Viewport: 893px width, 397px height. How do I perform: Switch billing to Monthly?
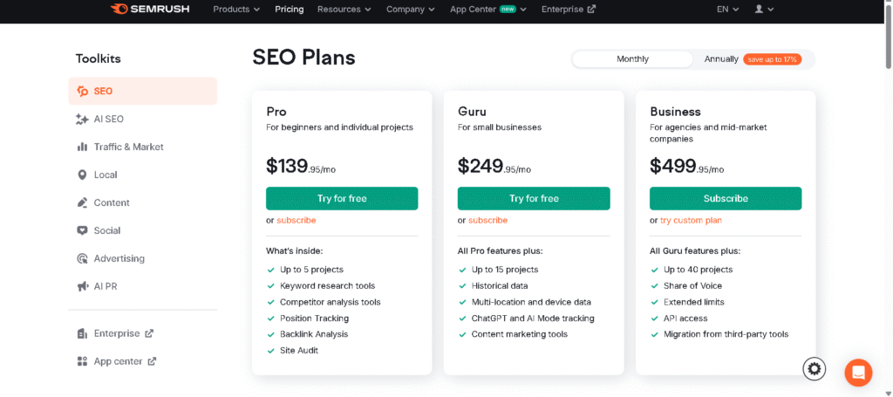[632, 59]
